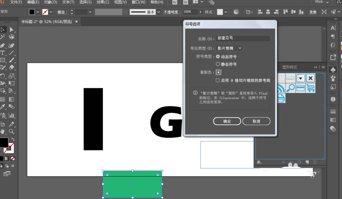Screen dimensions: 342x199
Task: Set the gradient fill mode button
Action: pos(7,159)
